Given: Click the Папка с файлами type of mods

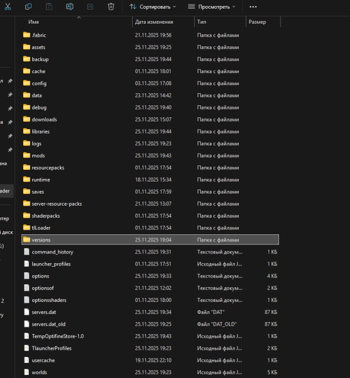Looking at the screenshot, I should point(218,156).
